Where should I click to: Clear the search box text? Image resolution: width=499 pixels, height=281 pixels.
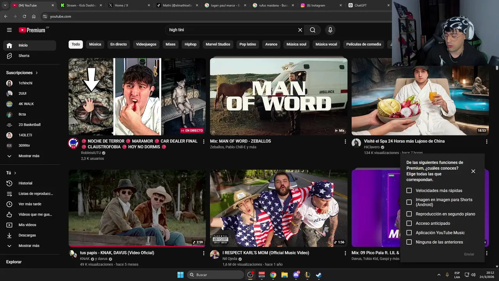point(300,30)
